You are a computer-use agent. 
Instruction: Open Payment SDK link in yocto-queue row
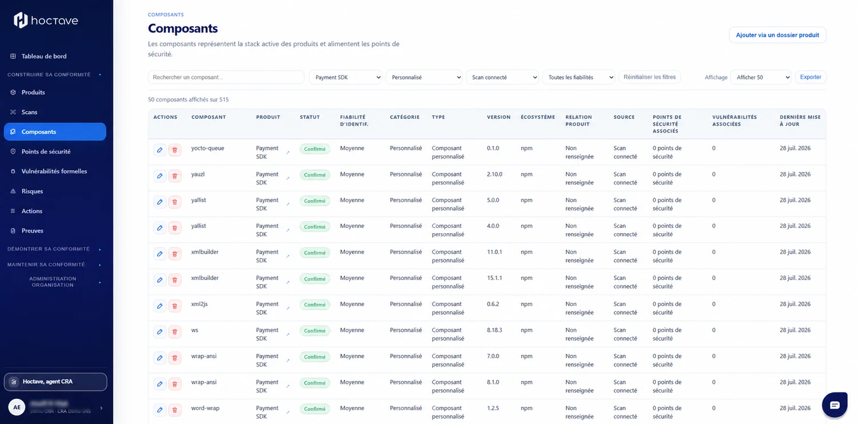coord(288,153)
